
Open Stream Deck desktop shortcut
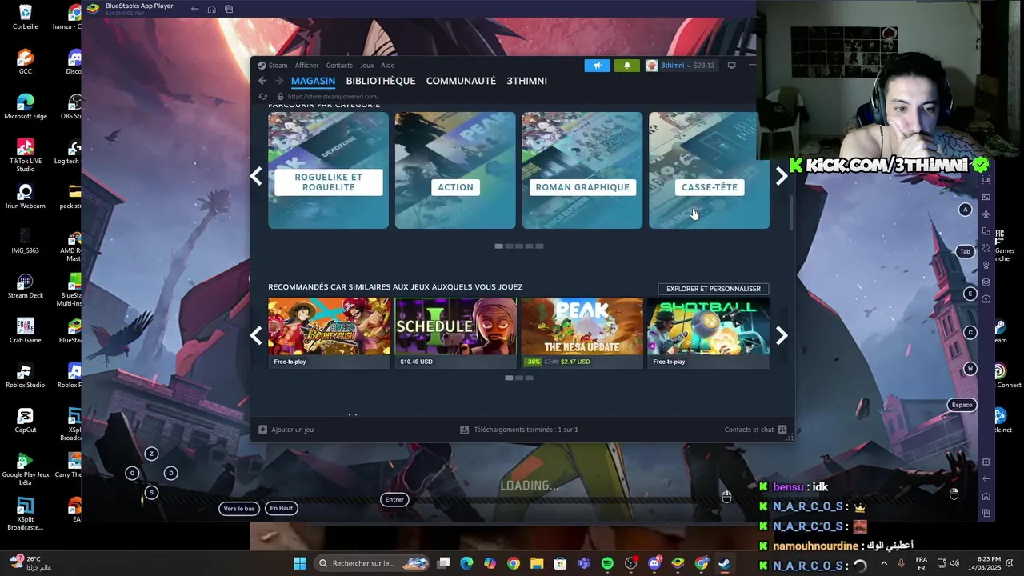tap(25, 286)
